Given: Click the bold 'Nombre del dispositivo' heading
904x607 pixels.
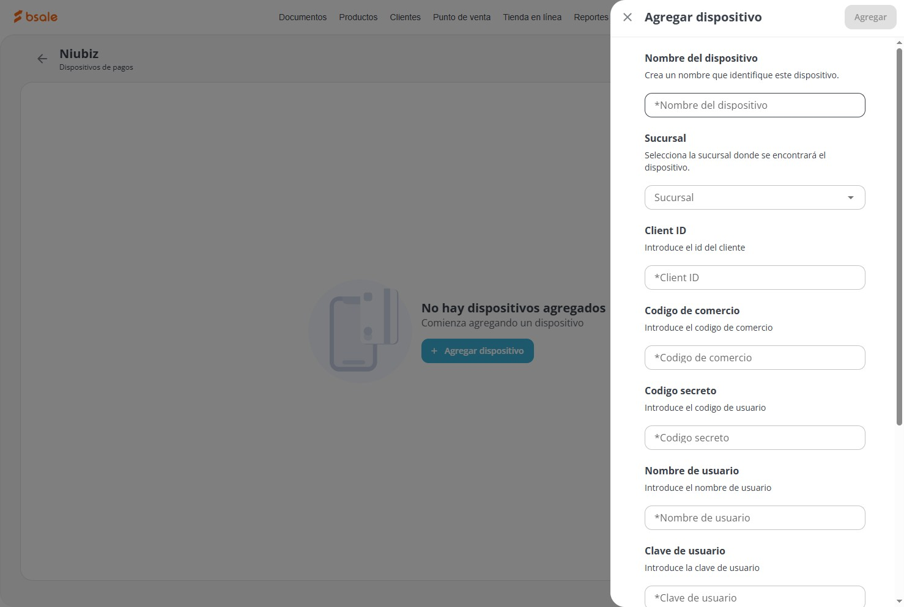Looking at the screenshot, I should click(x=701, y=58).
